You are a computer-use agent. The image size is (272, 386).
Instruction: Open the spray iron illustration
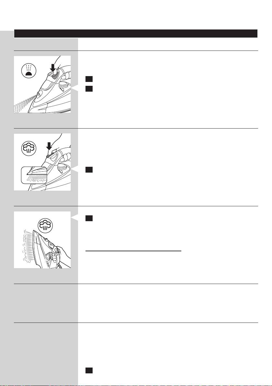pos(42,85)
